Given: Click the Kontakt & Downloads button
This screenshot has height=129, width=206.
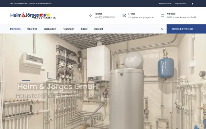Looking at the screenshot, I should [x=186, y=29].
